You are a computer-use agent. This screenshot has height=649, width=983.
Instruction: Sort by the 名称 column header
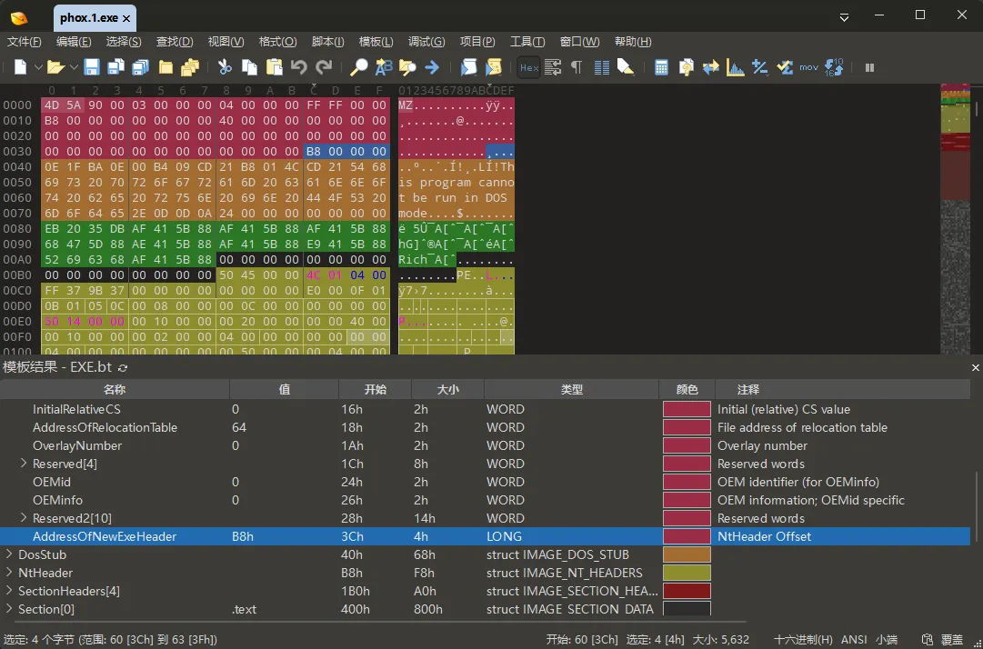pos(115,390)
